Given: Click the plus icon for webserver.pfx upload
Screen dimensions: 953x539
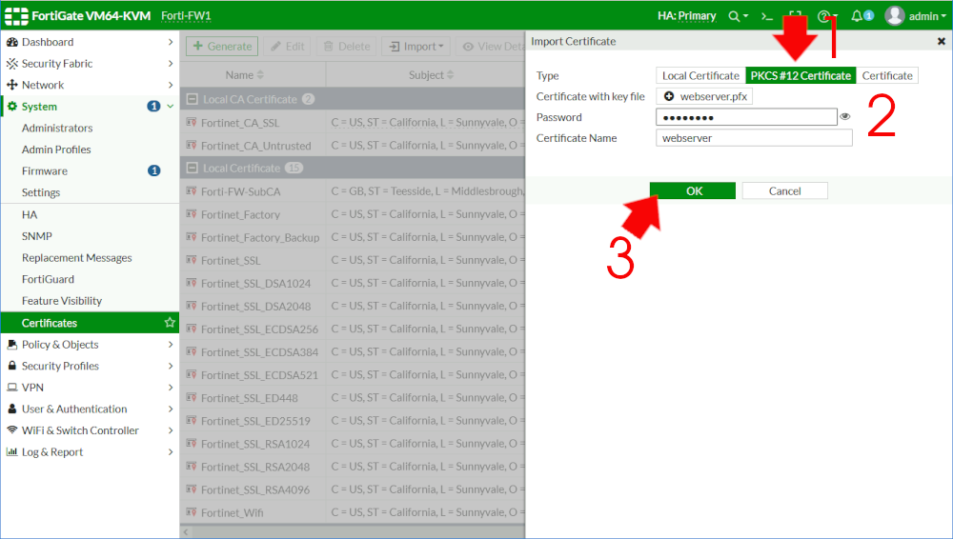Looking at the screenshot, I should point(669,97).
